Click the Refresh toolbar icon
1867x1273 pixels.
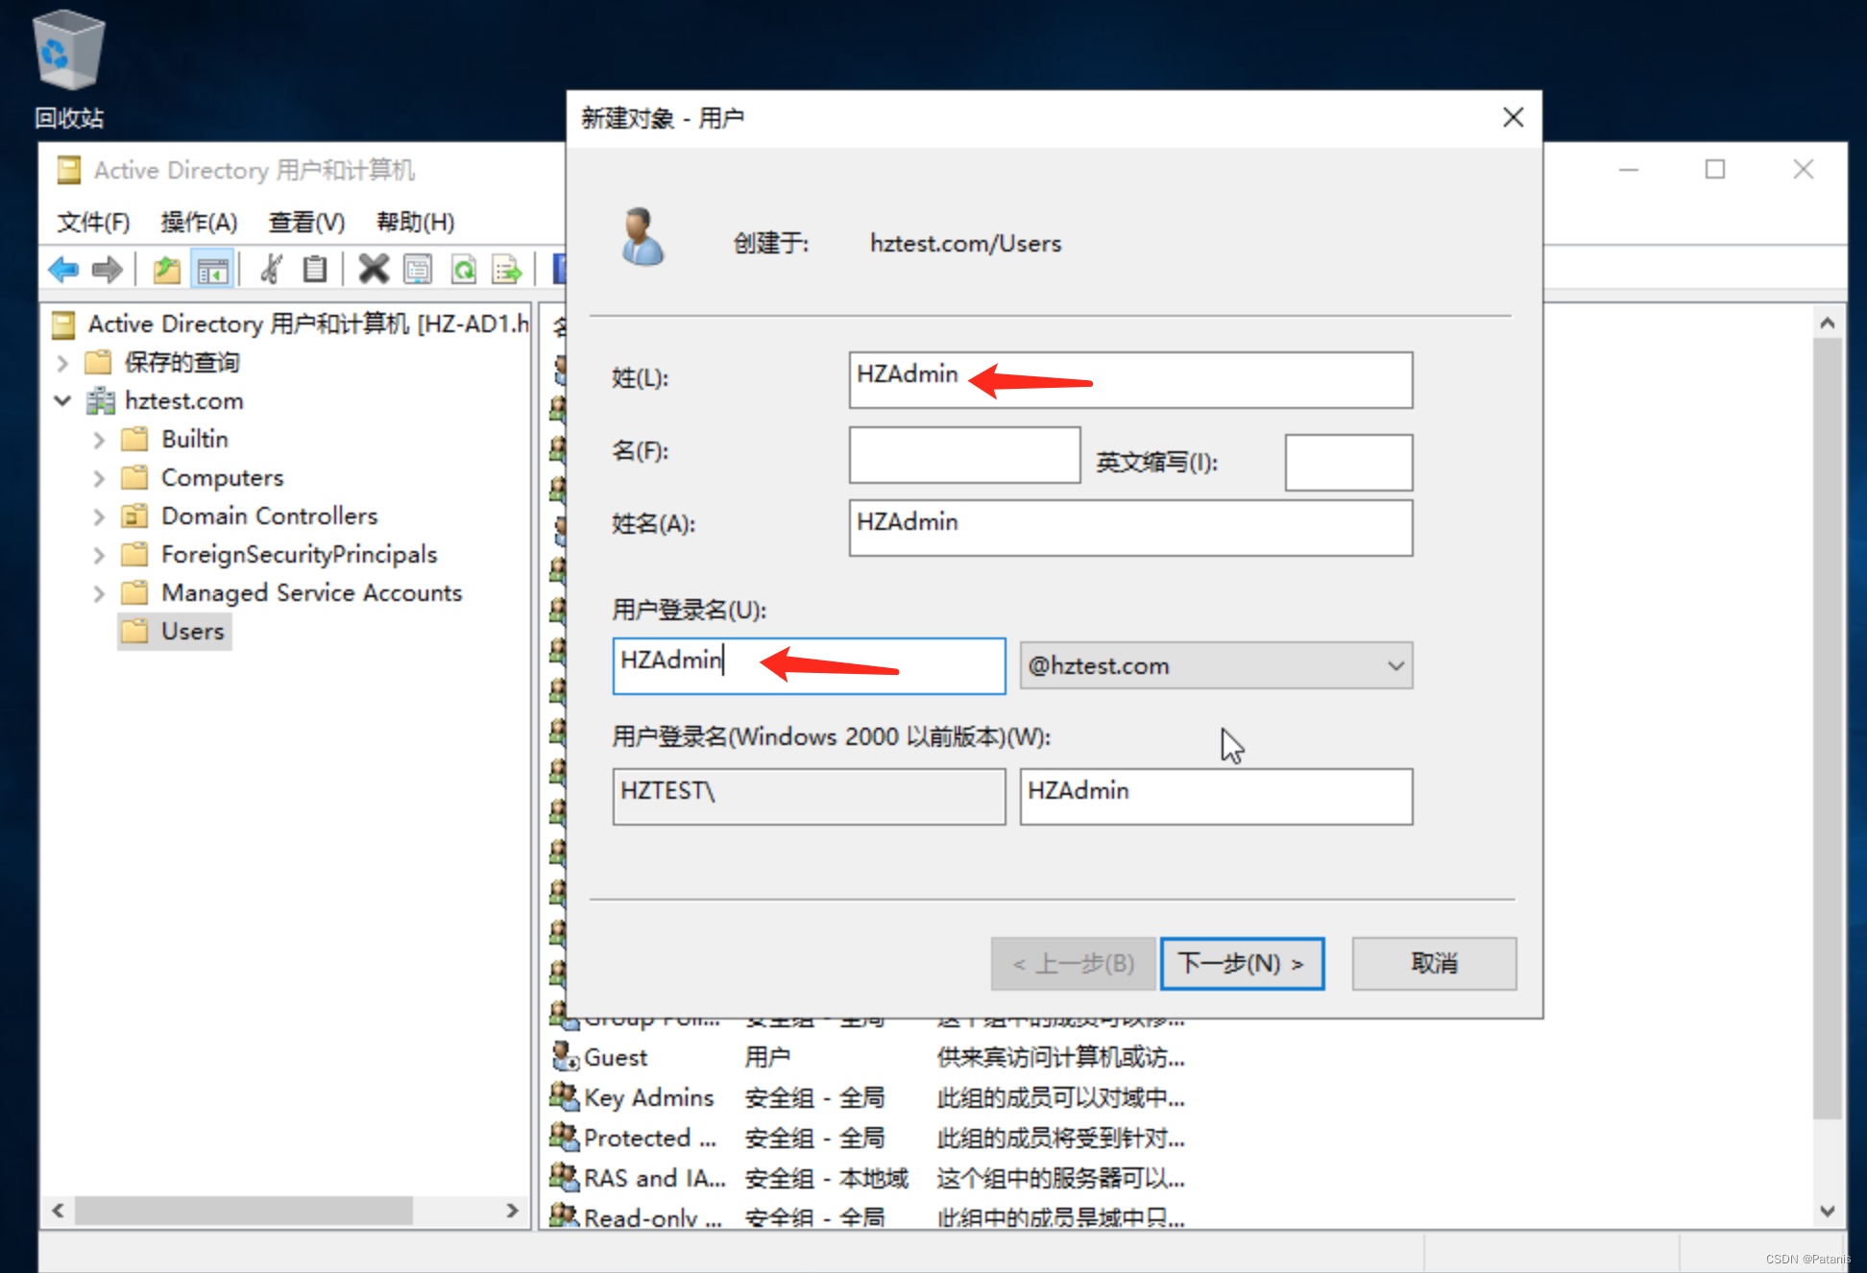click(x=464, y=270)
